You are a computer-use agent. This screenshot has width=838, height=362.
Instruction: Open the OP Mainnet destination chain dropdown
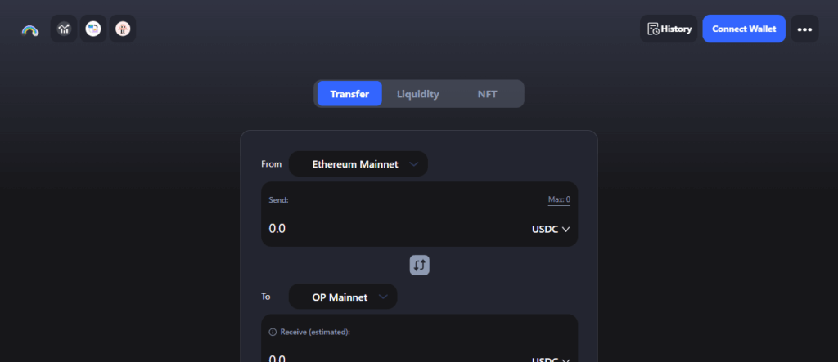[x=343, y=297]
